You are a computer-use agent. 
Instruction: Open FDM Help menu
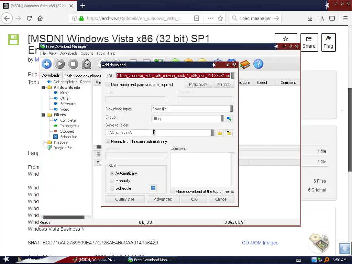[112, 53]
